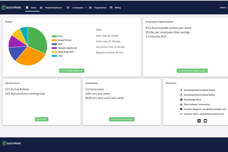Click the Go To People Dashboard button
228x152 pixels.
point(71,71)
